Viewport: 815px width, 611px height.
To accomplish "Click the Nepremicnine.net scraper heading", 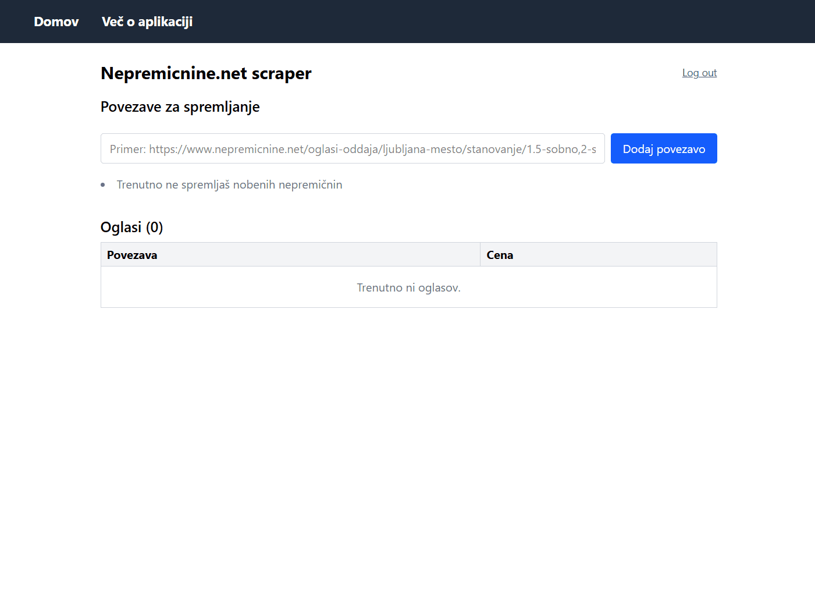I will click(x=206, y=73).
